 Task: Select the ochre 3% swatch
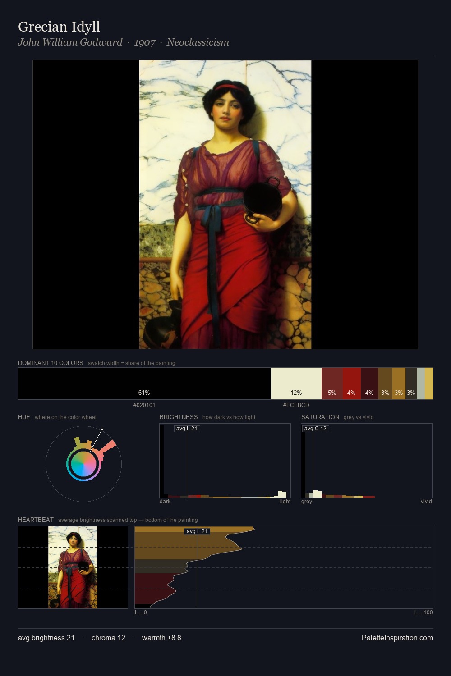coord(399,384)
